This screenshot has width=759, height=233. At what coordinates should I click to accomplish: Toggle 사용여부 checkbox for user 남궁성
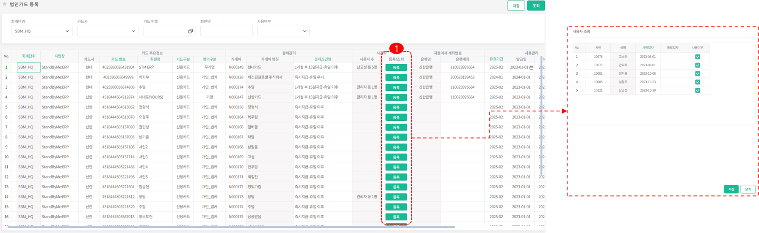(697, 90)
